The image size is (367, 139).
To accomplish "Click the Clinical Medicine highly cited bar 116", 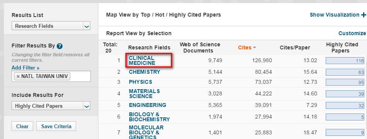I will click(x=345, y=61).
